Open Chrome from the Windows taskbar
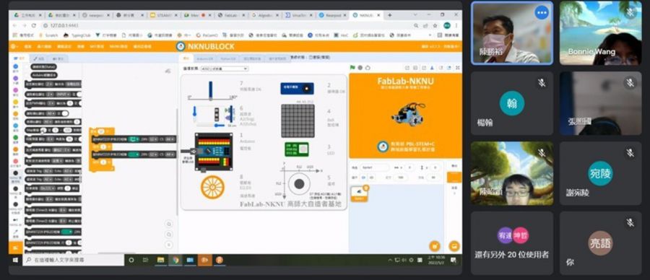Image resolution: width=650 pixels, height=280 pixels. coord(175,260)
